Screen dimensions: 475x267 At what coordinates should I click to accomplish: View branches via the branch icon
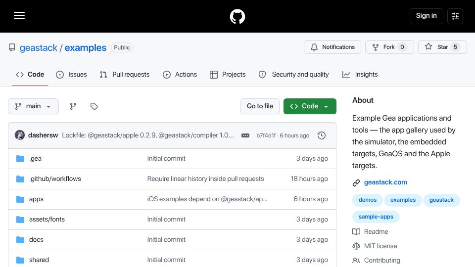tap(73, 106)
